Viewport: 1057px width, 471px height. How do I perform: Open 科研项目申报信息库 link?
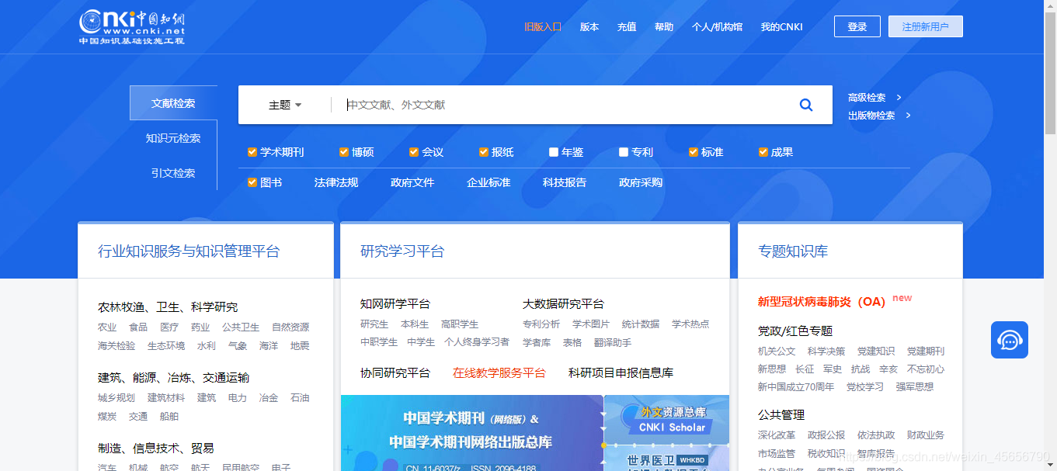click(x=621, y=372)
